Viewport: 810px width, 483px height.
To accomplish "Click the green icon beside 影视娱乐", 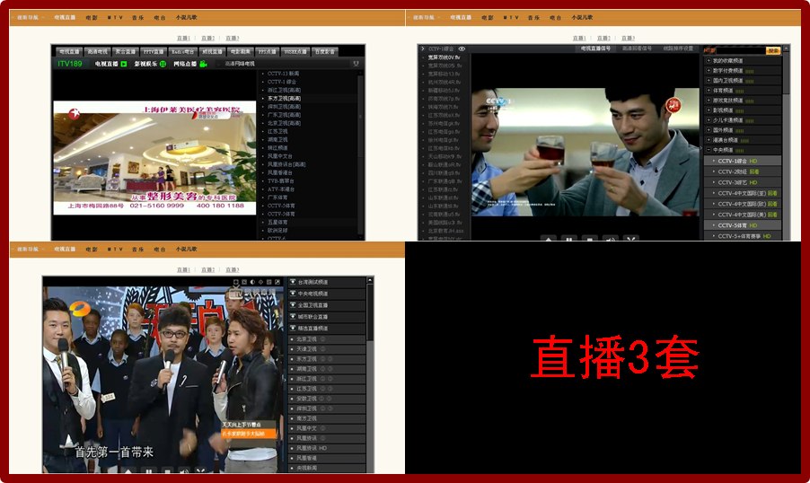I will [163, 64].
